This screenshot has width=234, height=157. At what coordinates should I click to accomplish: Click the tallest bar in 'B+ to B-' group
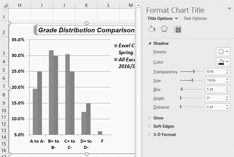[x=51, y=92]
